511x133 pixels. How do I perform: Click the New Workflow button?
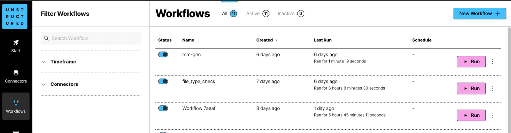(480, 13)
